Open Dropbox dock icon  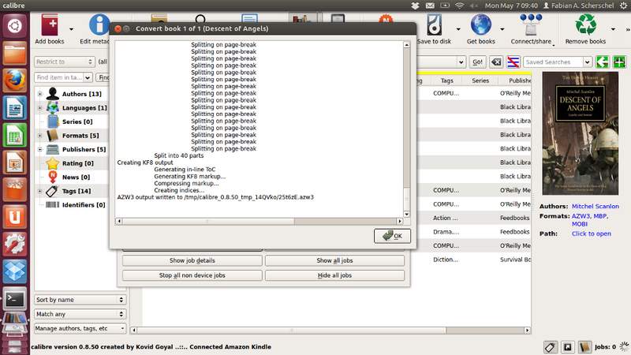point(15,271)
